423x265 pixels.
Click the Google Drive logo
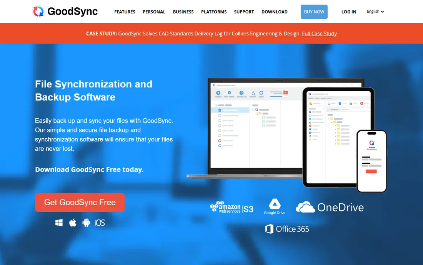pyautogui.click(x=275, y=207)
